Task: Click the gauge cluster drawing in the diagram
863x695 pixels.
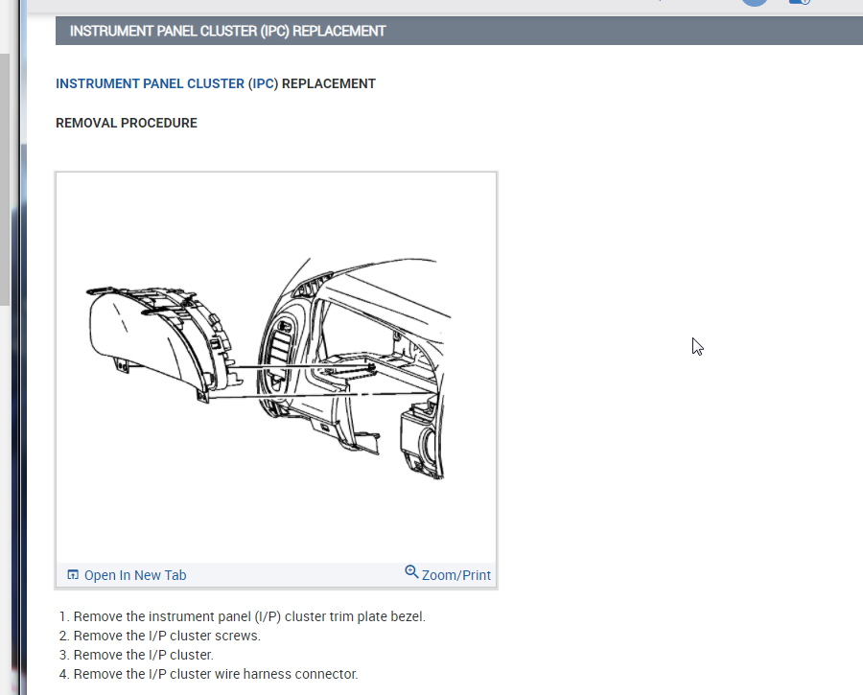Action: pos(162,344)
